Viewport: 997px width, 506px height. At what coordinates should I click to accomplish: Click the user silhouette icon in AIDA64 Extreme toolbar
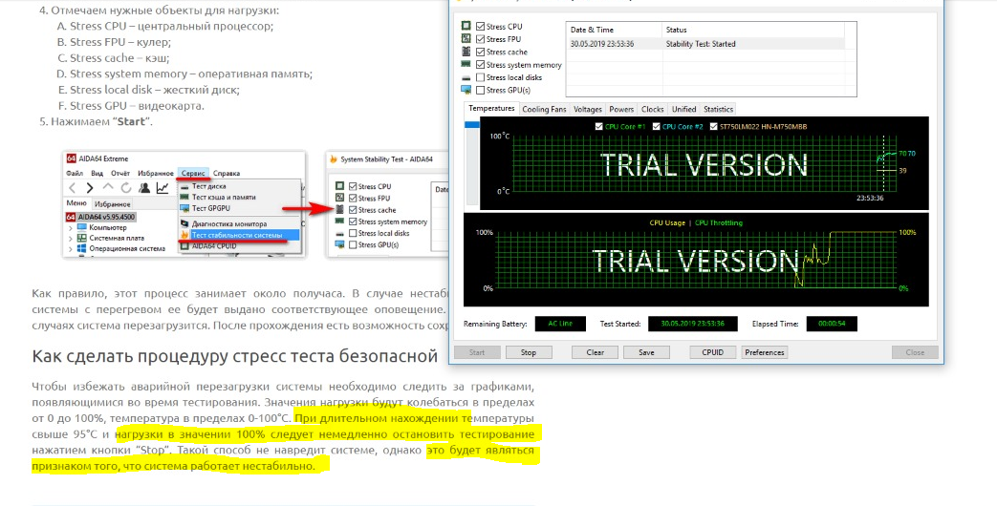tap(144, 188)
